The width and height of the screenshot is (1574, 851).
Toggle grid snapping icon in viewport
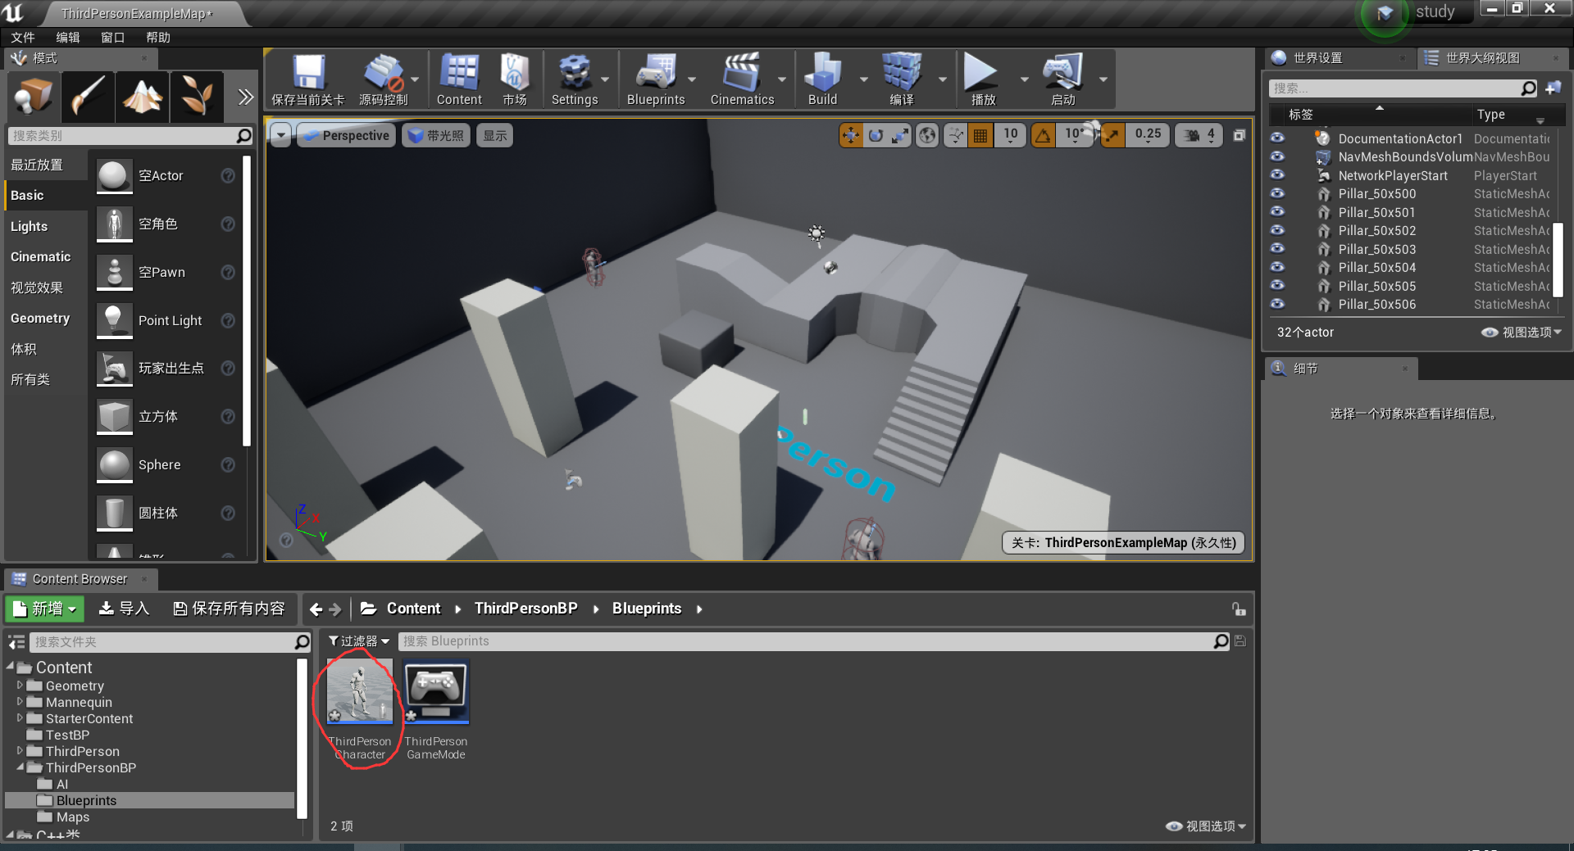tap(980, 135)
